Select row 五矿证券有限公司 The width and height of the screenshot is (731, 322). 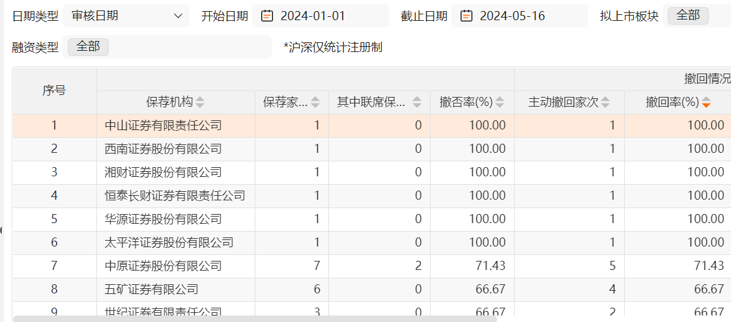[371, 289]
